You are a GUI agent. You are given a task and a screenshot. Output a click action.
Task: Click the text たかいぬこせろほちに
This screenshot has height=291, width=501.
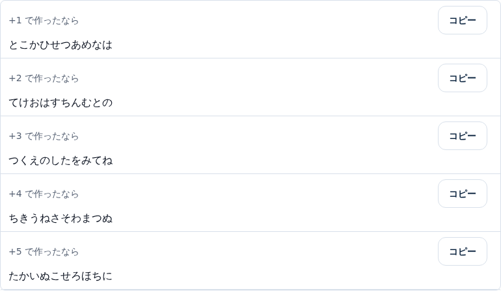(61, 276)
